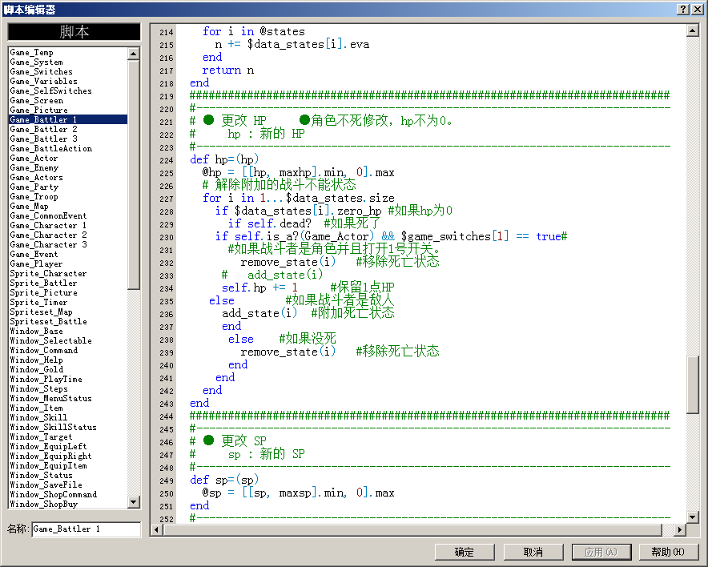Open the Game_Enemy script
Screen dimensions: 708x567
(68, 167)
